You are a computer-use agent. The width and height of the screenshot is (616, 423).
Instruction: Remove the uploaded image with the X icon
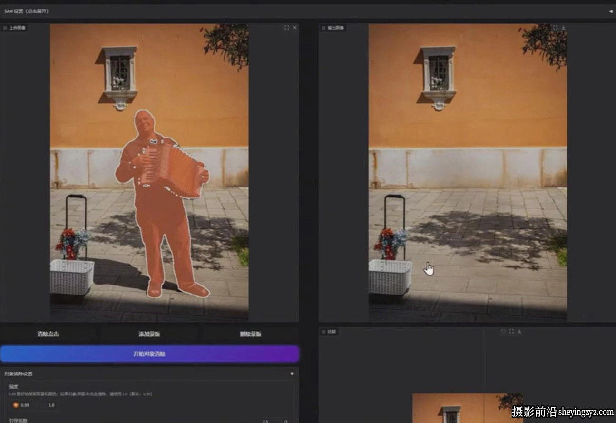pos(294,28)
